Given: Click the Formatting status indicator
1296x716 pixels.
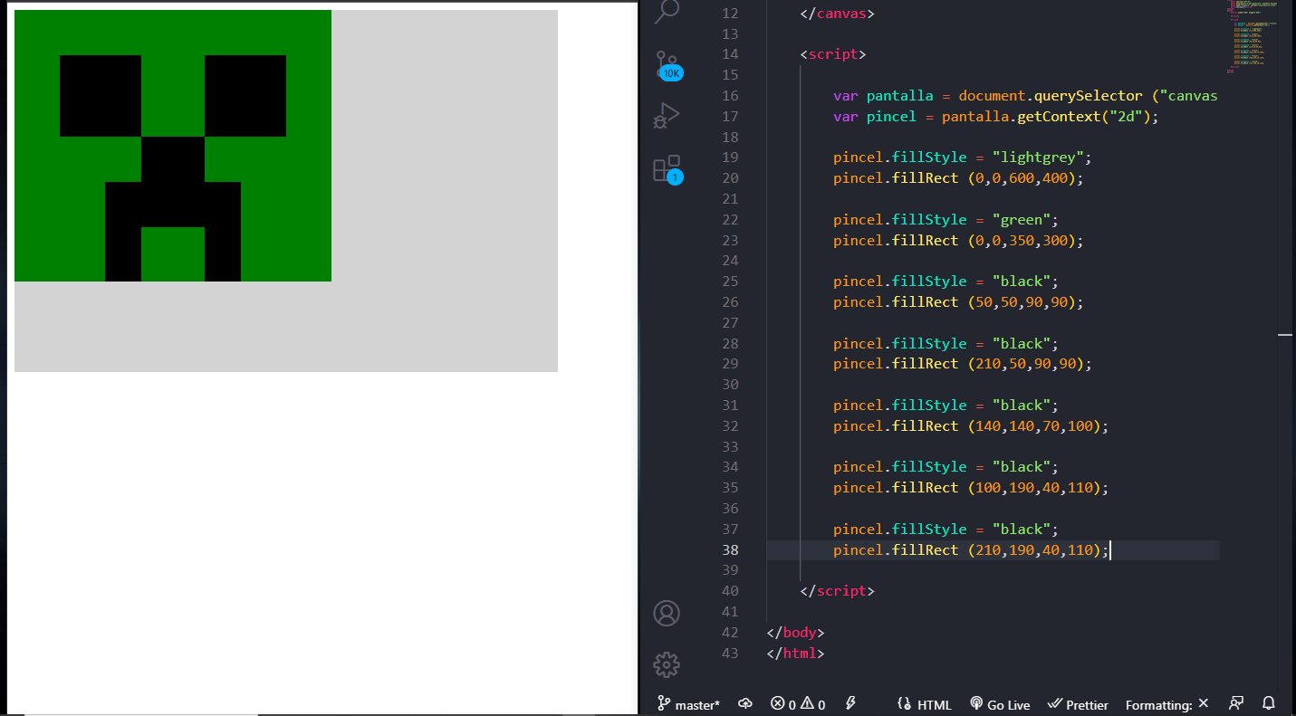Looking at the screenshot, I should point(1167,704).
